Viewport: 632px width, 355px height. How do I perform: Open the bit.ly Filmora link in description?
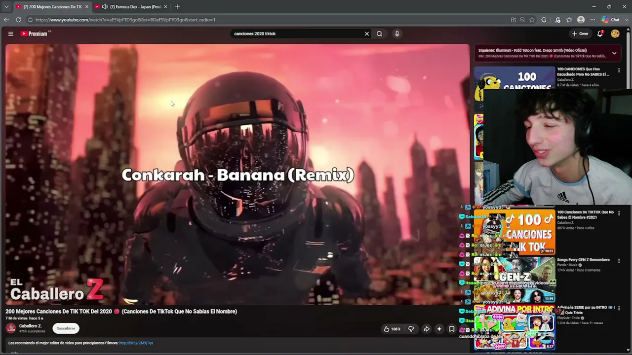(x=136, y=343)
